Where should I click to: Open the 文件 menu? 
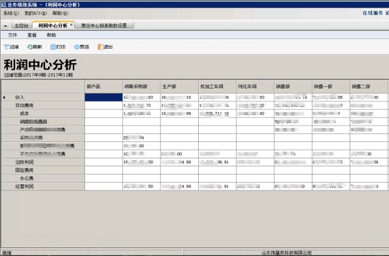[x=13, y=35]
